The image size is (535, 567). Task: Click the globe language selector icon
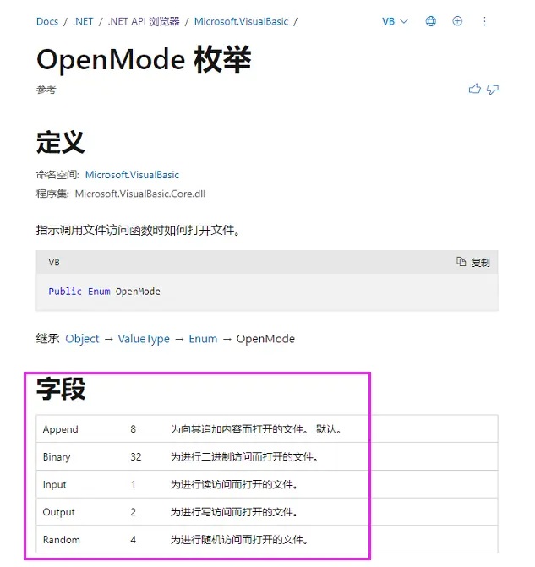click(x=431, y=21)
